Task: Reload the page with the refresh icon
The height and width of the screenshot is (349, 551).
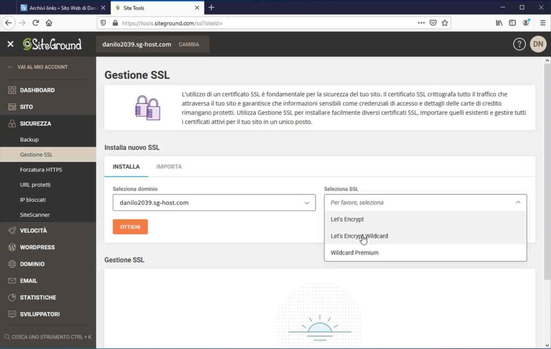Action: (36, 23)
